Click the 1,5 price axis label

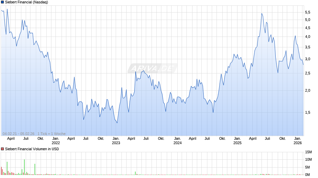308,112
